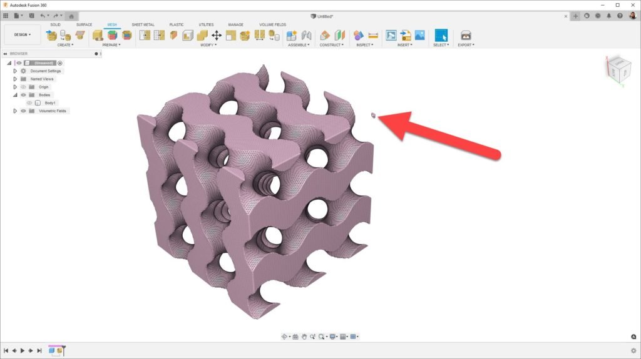The height and width of the screenshot is (359, 641).
Task: Select the Measure ruler icon in Inspect
Action: (x=373, y=35)
